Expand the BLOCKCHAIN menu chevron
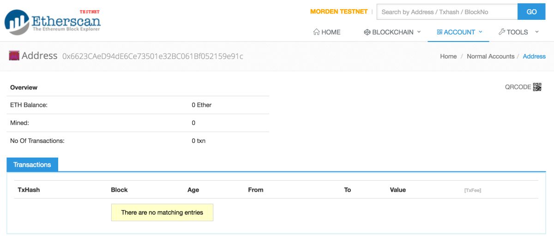Screen dimensions: 554x241 click(x=419, y=32)
